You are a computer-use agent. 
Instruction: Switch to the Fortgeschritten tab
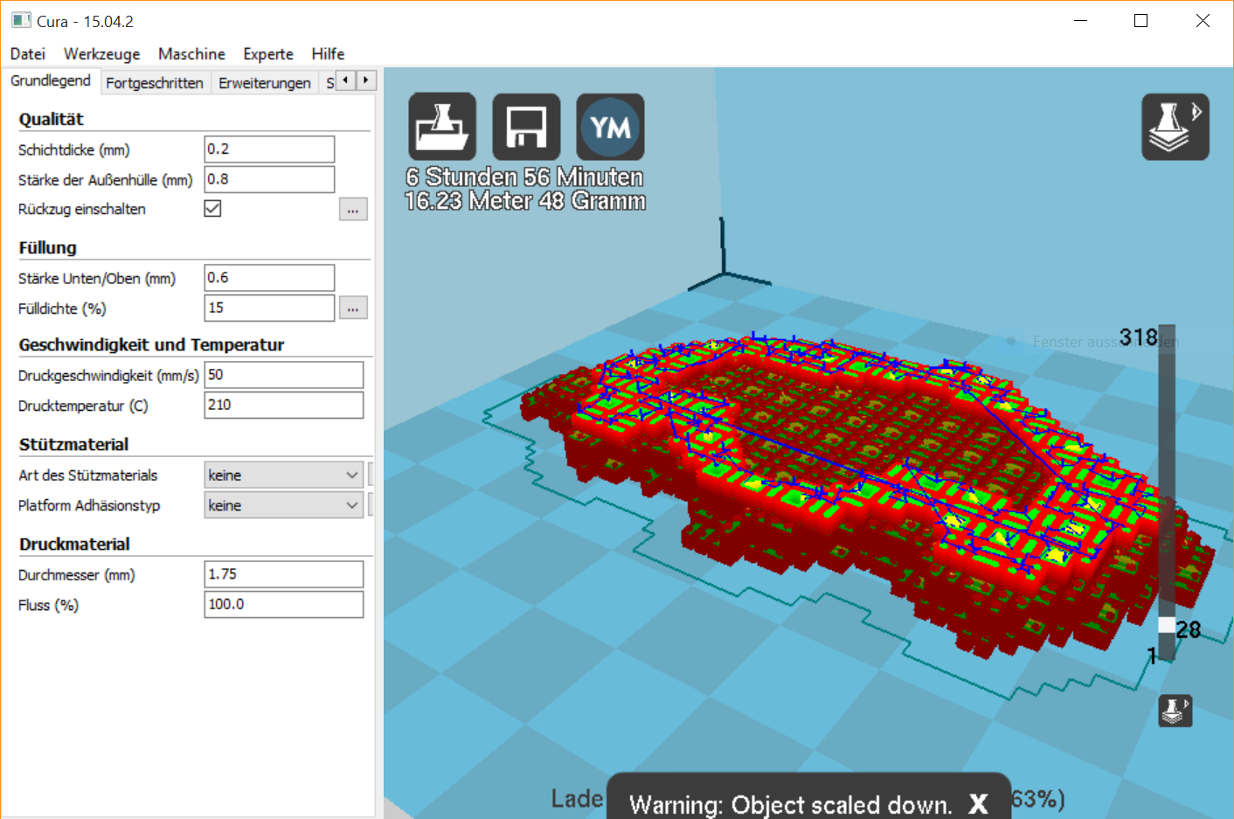[155, 83]
